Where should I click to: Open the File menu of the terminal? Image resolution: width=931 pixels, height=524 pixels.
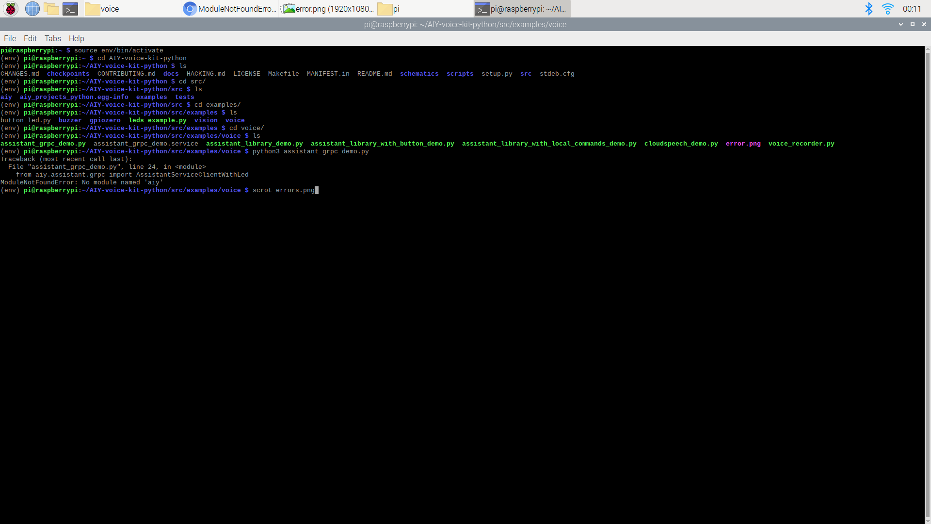(x=10, y=38)
